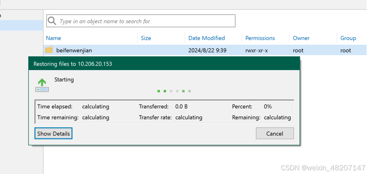This screenshot has height=174, width=367.
Task: Click the Starting status text
Action: click(x=64, y=79)
